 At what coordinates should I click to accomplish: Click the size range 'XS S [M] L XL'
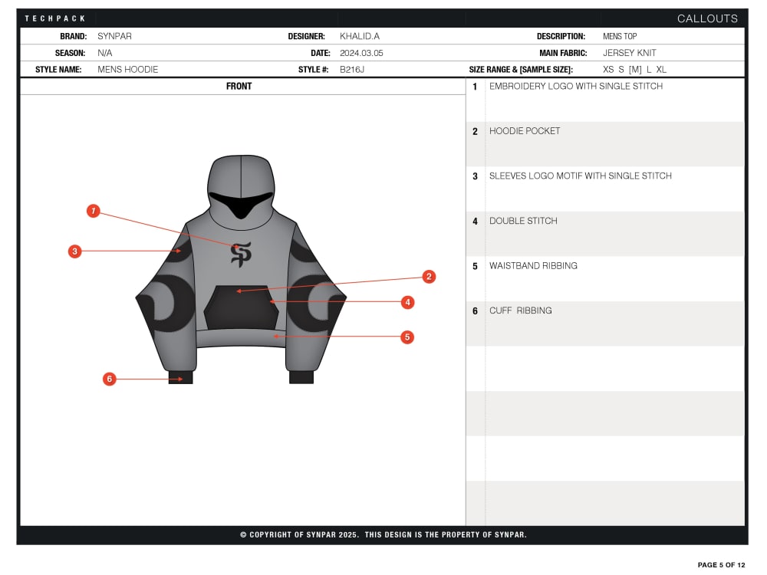point(634,70)
